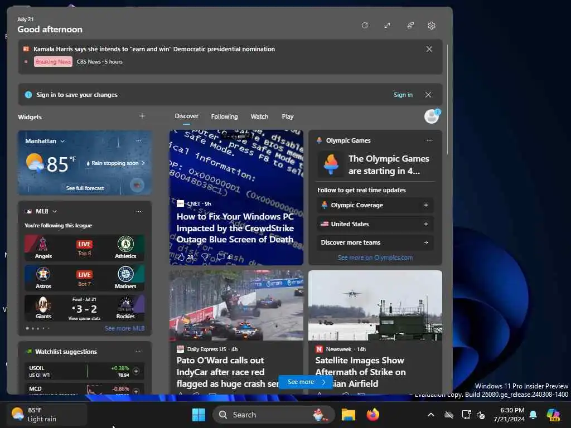Open the Astros team logo
Viewport: 571px width, 428px height.
tap(43, 274)
